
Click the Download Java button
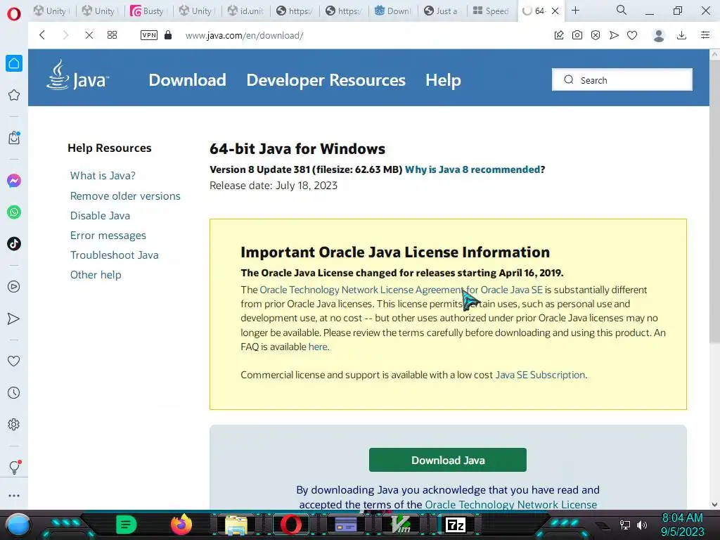click(448, 460)
